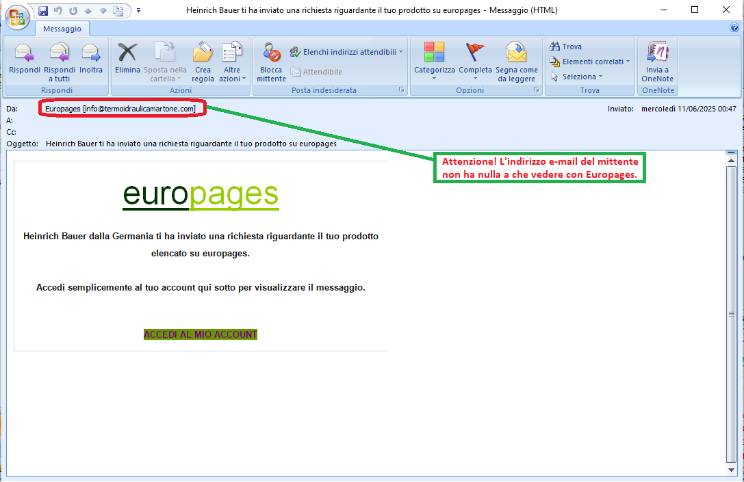Click Segna come da leggere

tap(517, 62)
